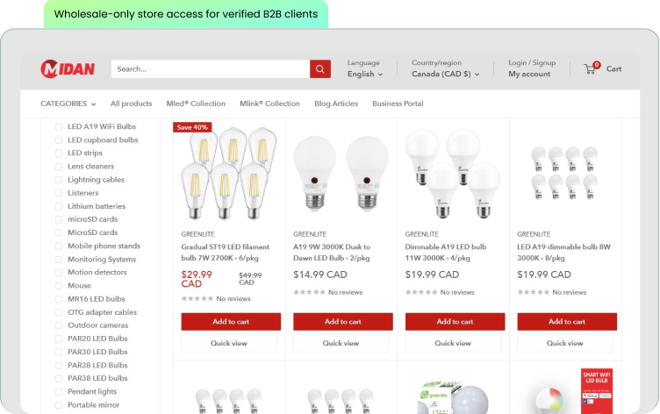Screen dimensions: 660x414
Task: Quick view the LED A19 dimmable 8W bulb
Action: [565, 343]
